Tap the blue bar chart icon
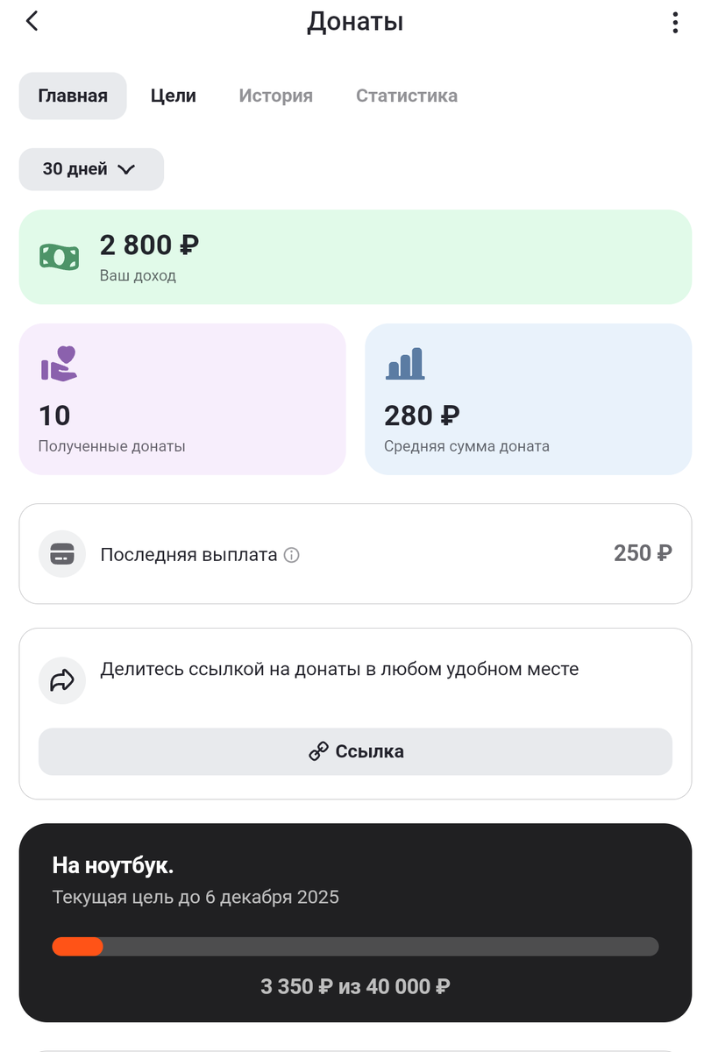The width and height of the screenshot is (711, 1052). [404, 364]
